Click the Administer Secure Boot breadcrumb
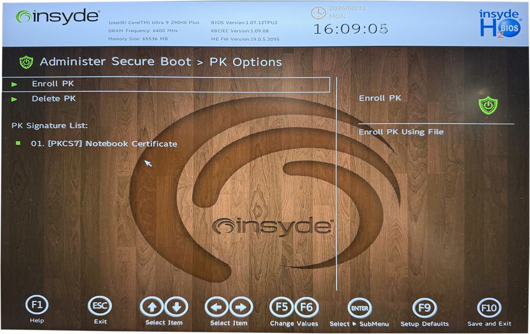 116,62
